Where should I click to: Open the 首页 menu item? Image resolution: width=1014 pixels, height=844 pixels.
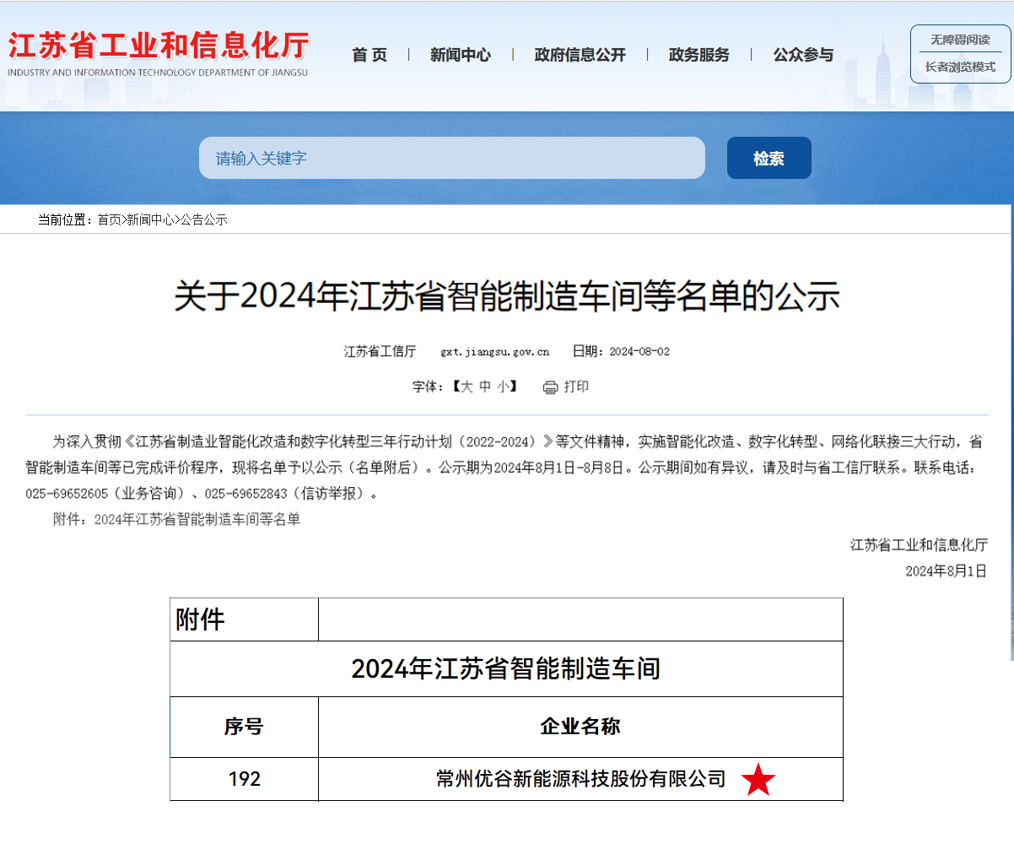click(x=369, y=55)
